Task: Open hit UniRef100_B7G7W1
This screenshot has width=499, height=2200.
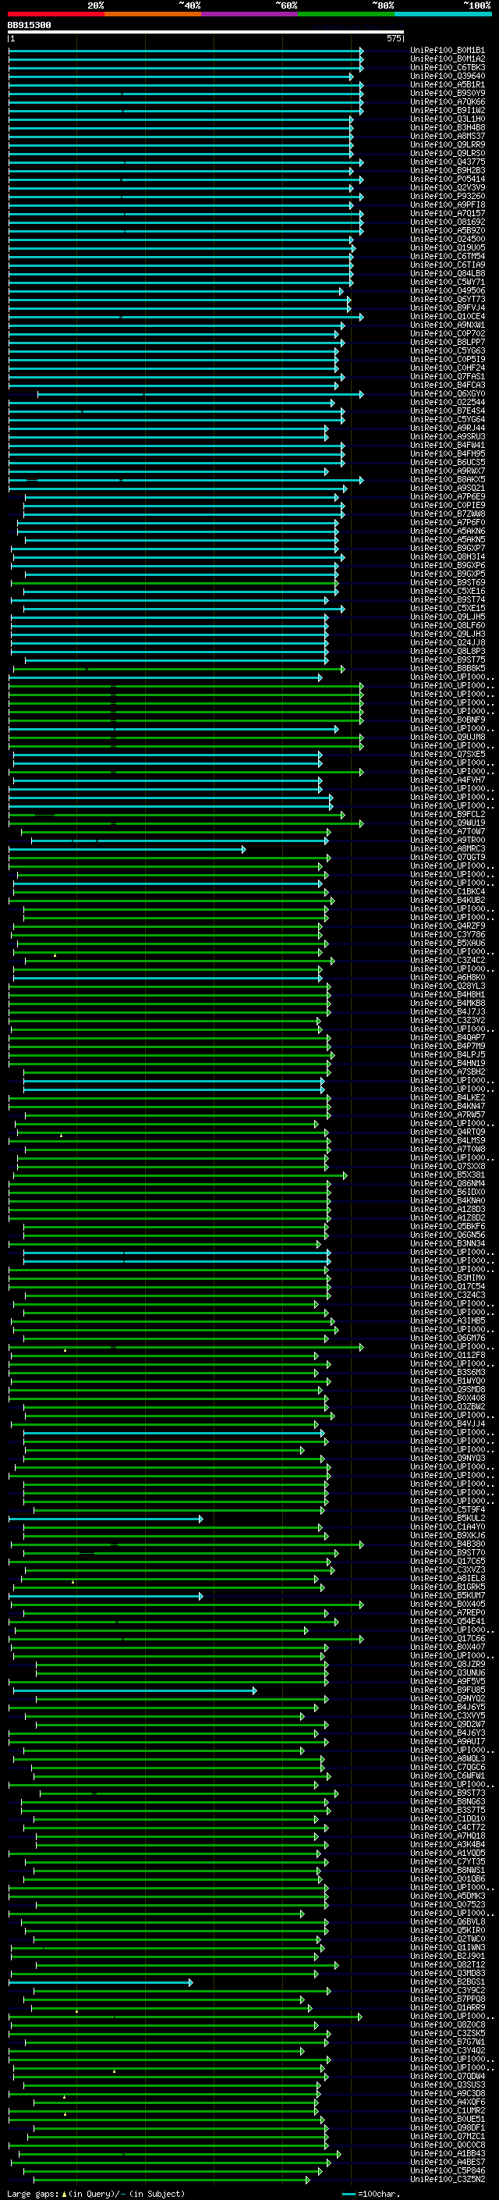Action: 448,2042
